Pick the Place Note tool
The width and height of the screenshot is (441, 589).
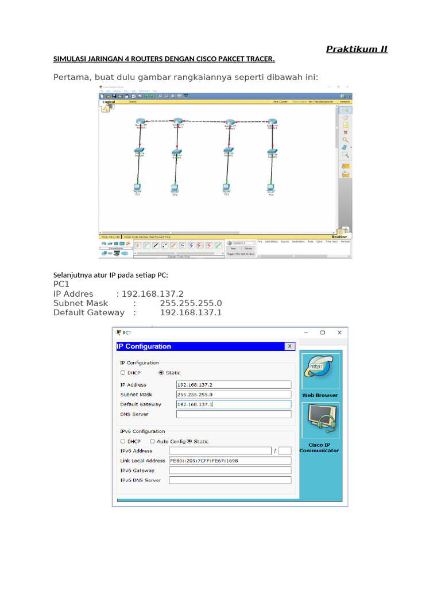[345, 125]
